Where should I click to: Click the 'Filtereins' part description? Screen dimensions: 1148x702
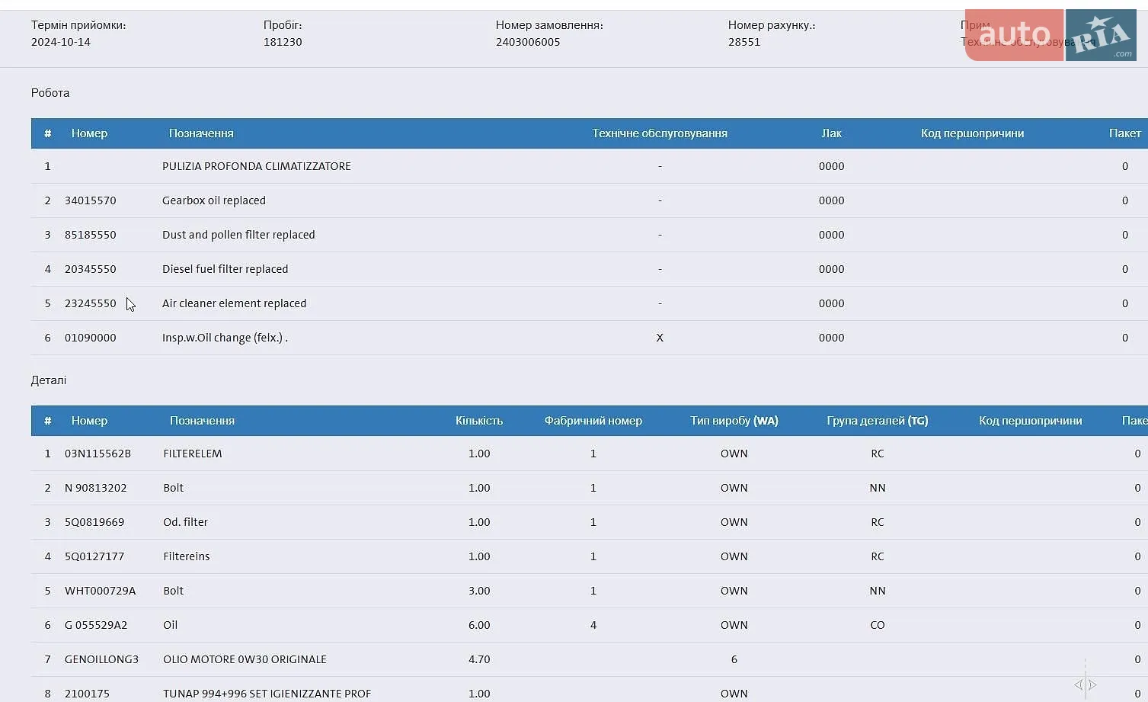click(x=187, y=556)
